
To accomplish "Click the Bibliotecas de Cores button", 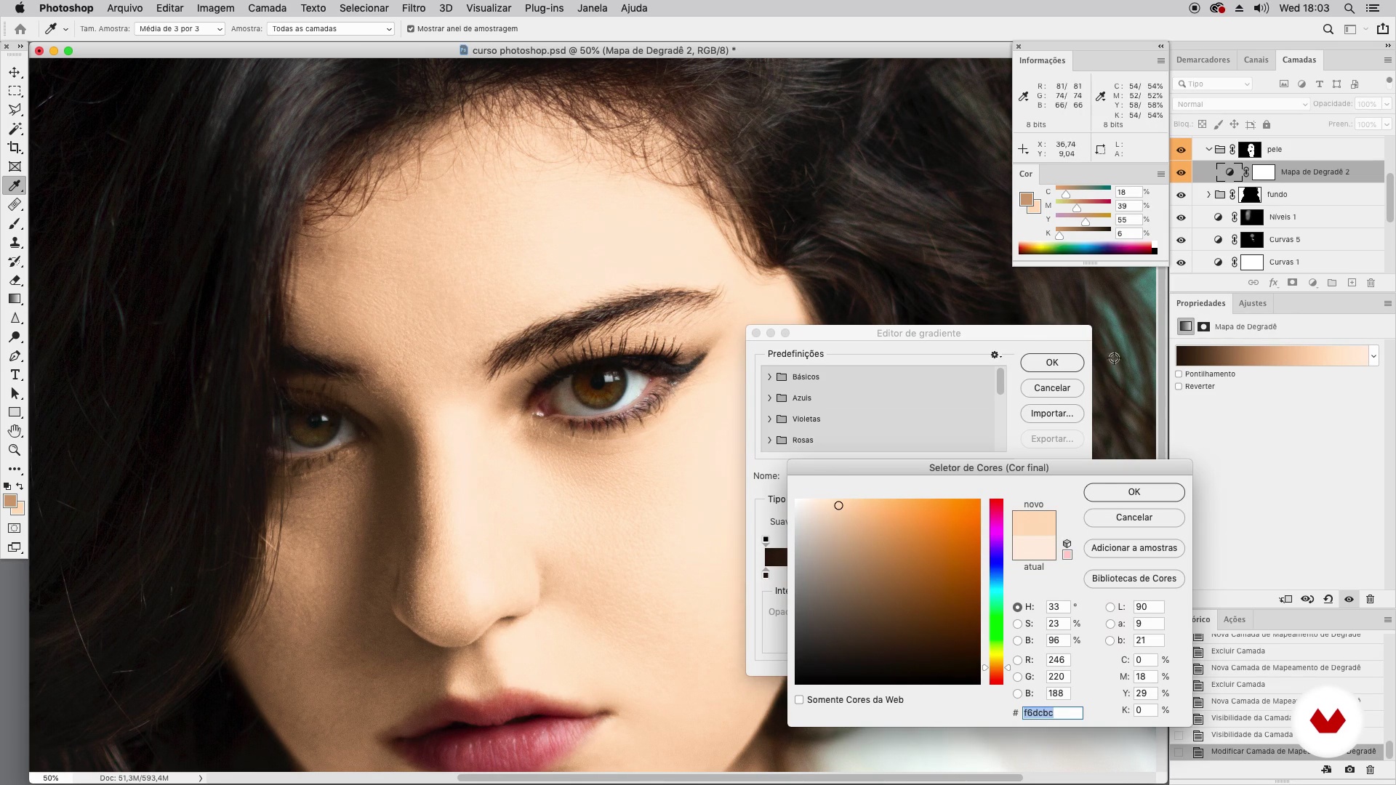I will point(1134,579).
